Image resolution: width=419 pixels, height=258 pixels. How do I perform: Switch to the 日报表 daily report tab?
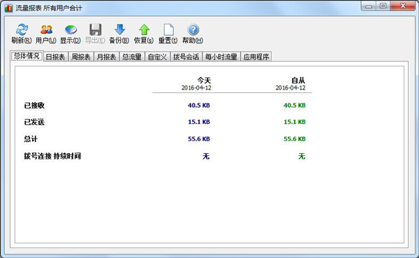pos(55,57)
